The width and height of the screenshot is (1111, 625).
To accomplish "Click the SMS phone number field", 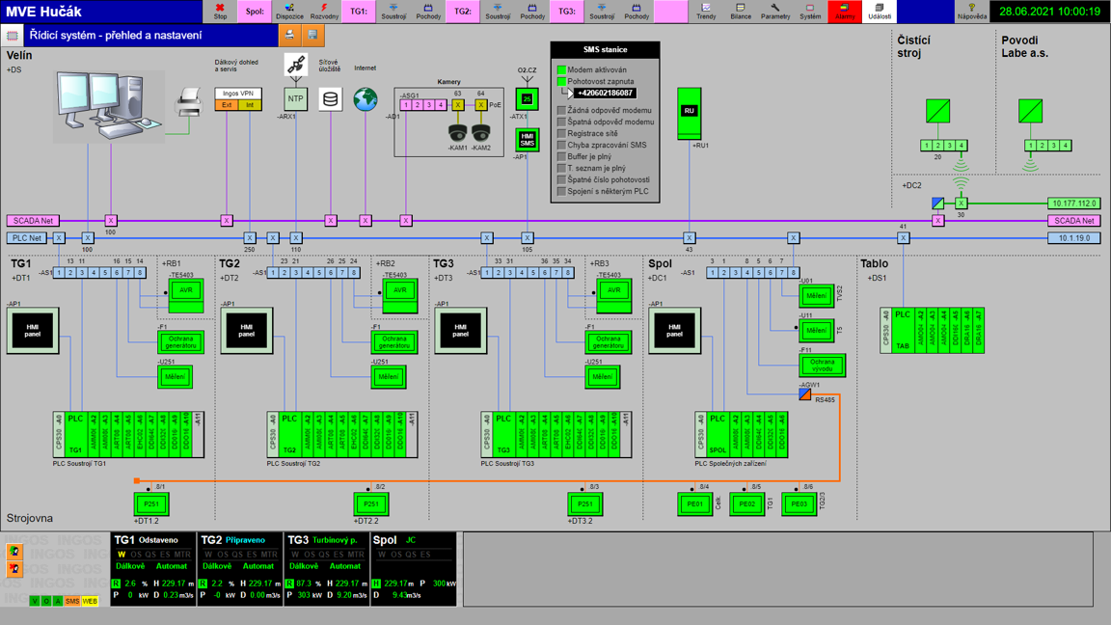I will (605, 94).
